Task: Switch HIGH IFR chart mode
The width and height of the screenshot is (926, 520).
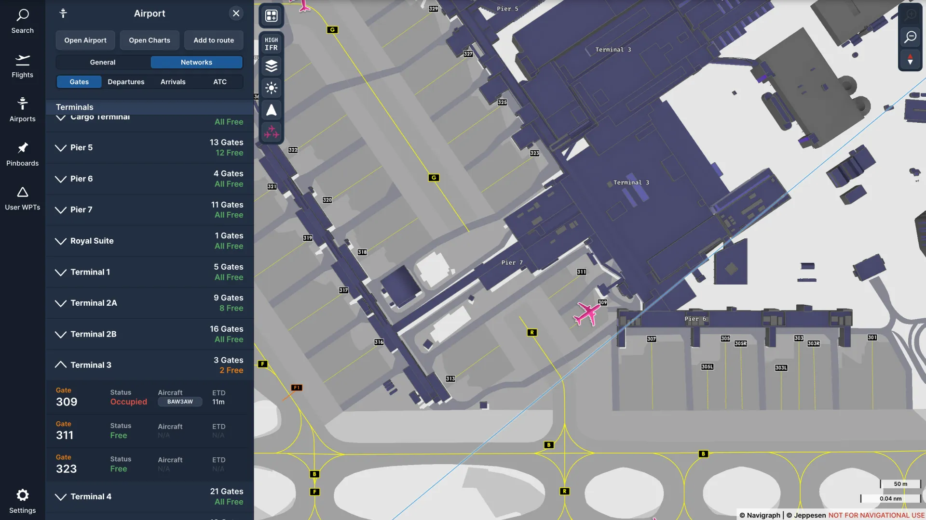Action: point(272,44)
